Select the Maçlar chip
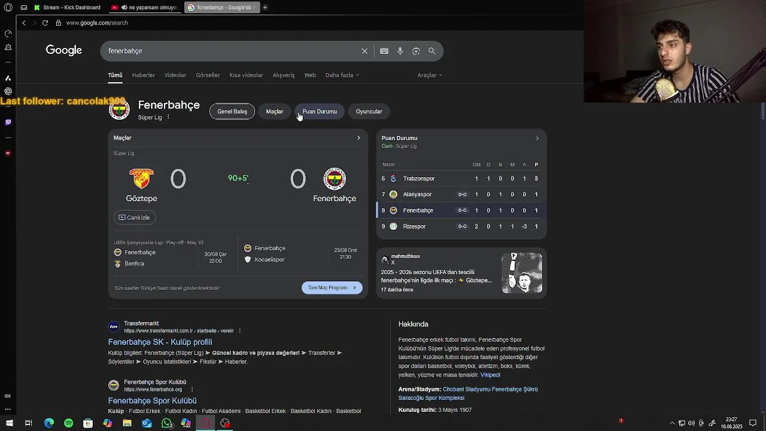Viewport: 766px width, 431px height. click(275, 111)
